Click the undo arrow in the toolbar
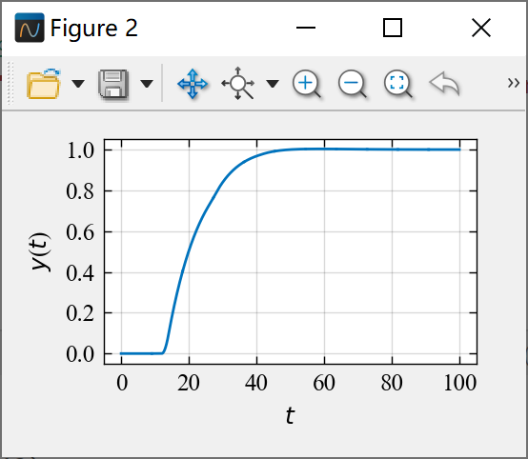Viewport: 528px width, 459px height. click(x=444, y=83)
